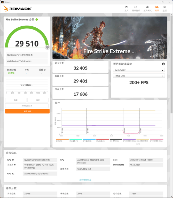Click the 综合分数 value 17 686 card
173x198 pixels.
(81, 93)
